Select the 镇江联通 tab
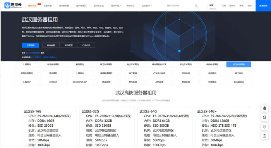Viewport: 271px width, 148px height. [133, 73]
